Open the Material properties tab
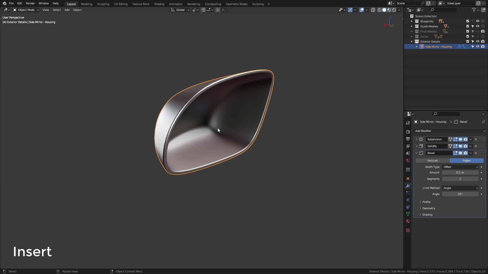The width and height of the screenshot is (488, 274). click(x=408, y=221)
